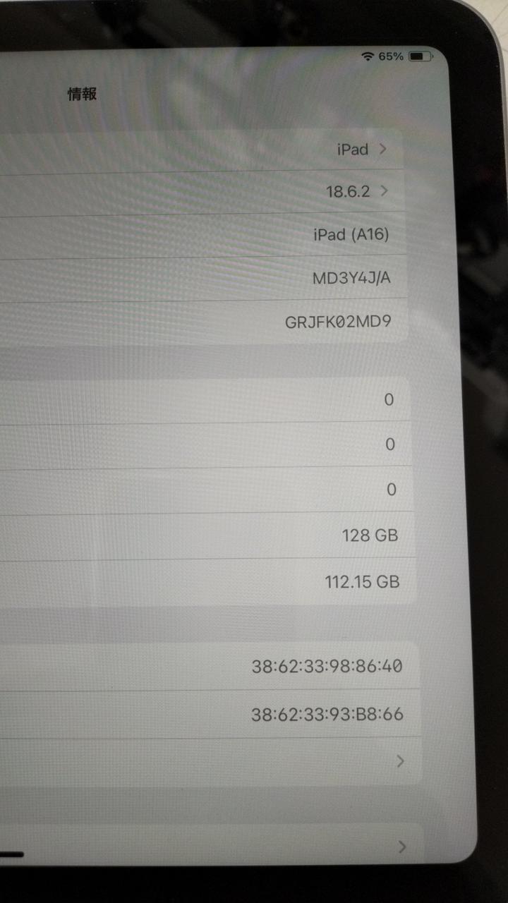This screenshot has height=903, width=508.
Task: Open the bottom row with chevron
Action: pyautogui.click(x=212, y=847)
